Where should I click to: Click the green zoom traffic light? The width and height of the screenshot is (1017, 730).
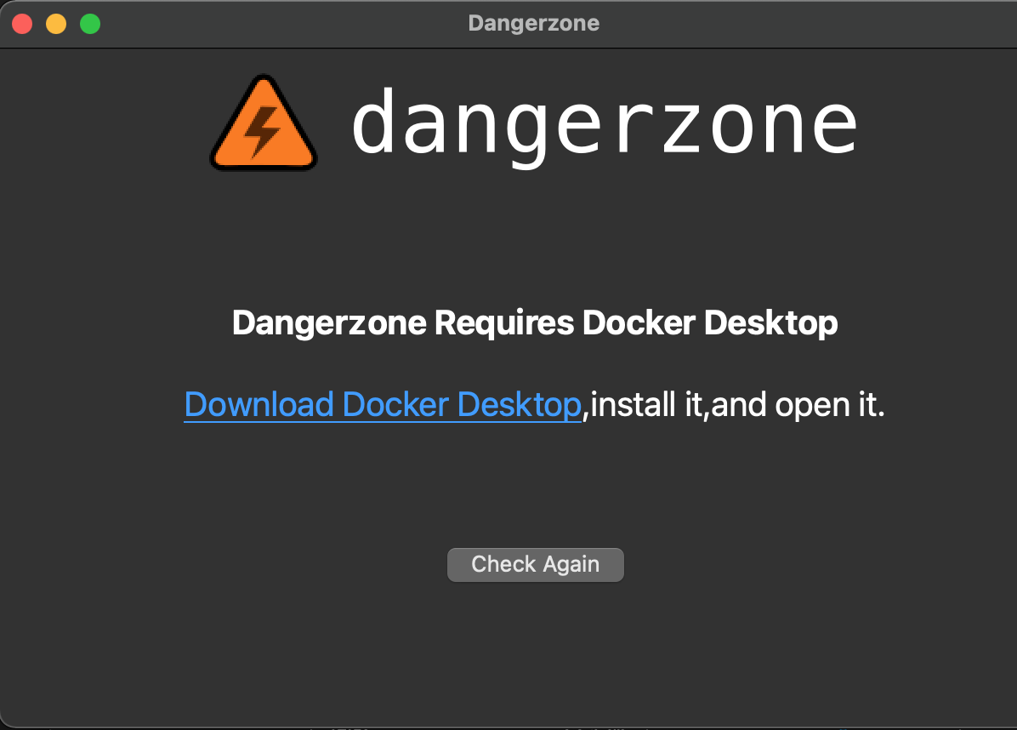pyautogui.click(x=89, y=23)
